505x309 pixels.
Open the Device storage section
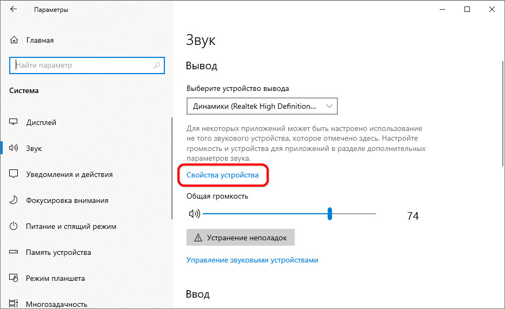[x=58, y=252]
